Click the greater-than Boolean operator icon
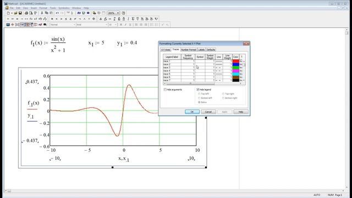This screenshot has height=198, width=352. coord(61,19)
